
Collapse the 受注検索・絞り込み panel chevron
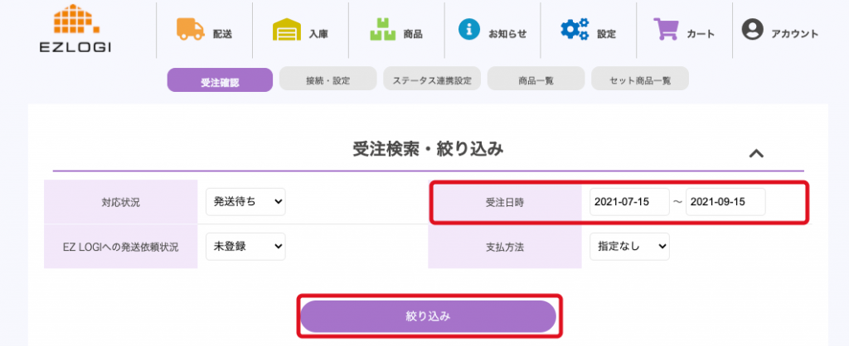[x=755, y=153]
